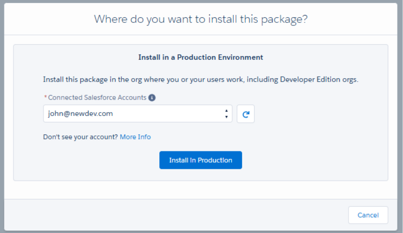Screen dimensions: 403x233
Task: Click the red required asterisk on the label
Action: [x=45, y=98]
